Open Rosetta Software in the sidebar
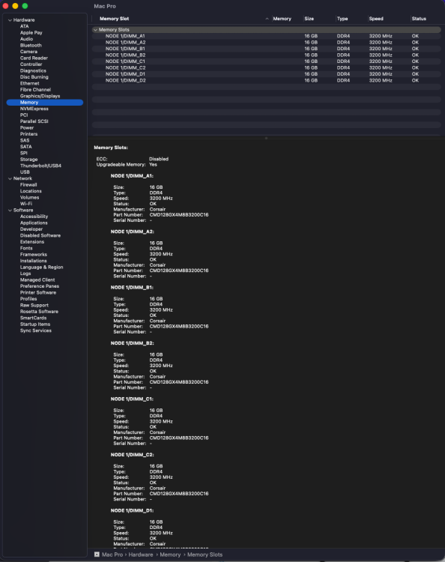445x562 pixels. click(x=40, y=312)
